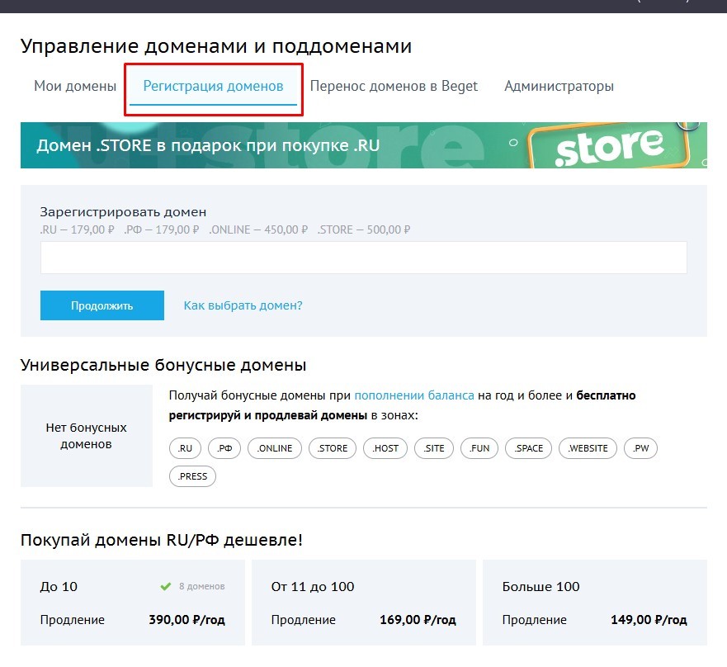Click the Универсальные бонусные домены heading
The width and height of the screenshot is (727, 667).
tap(163, 366)
